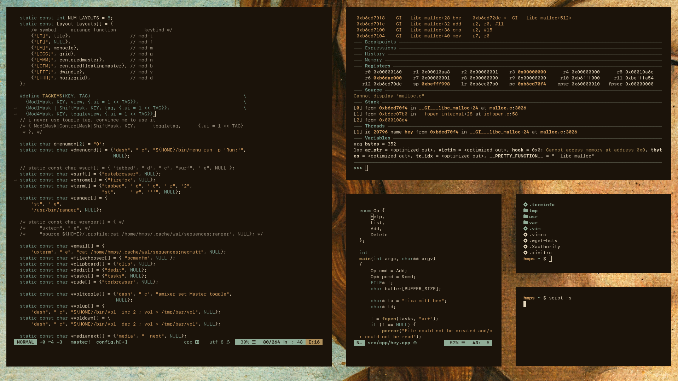Click the '~' git change sign beside chrome line
The image size is (678, 381).
coord(16,180)
